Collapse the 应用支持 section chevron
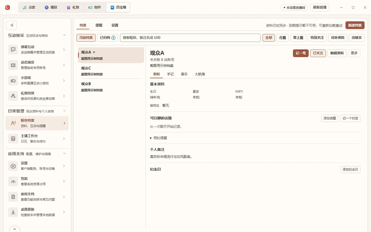This screenshot has height=232, width=371. [x=64, y=154]
